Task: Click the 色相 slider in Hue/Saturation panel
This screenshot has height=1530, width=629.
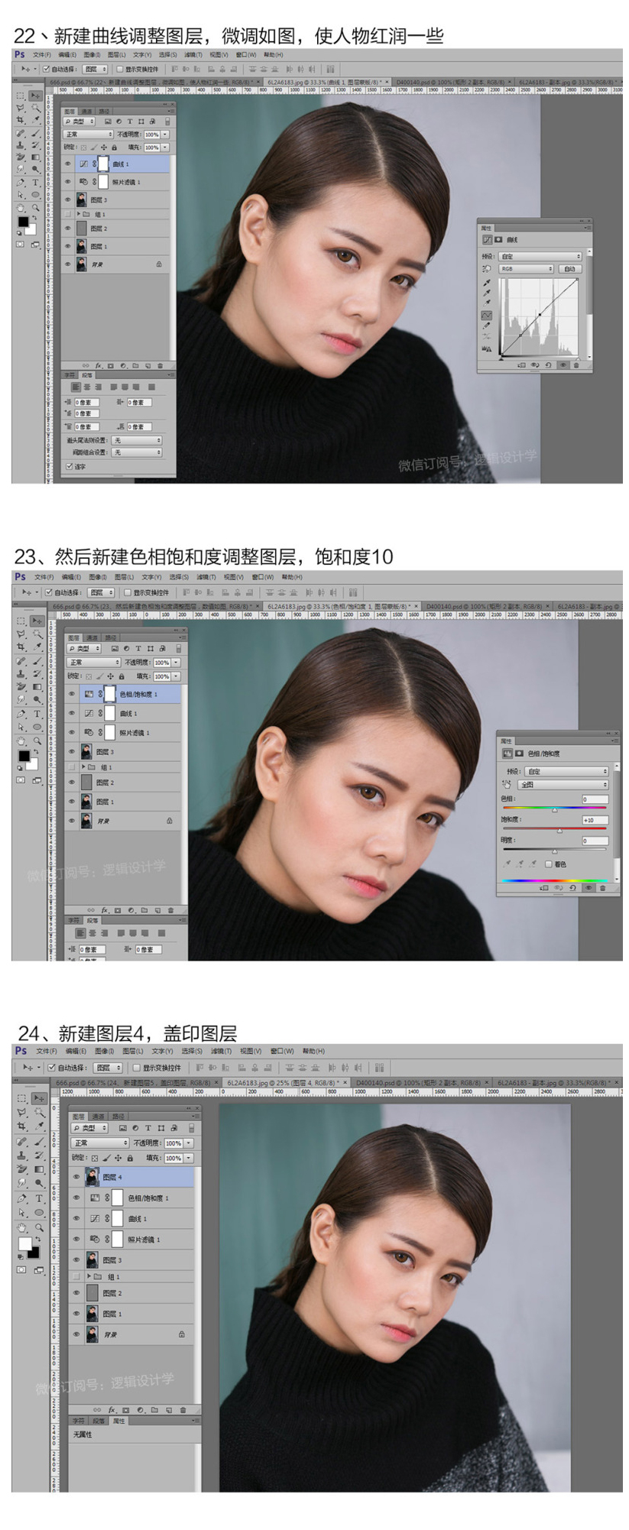Action: click(x=554, y=809)
